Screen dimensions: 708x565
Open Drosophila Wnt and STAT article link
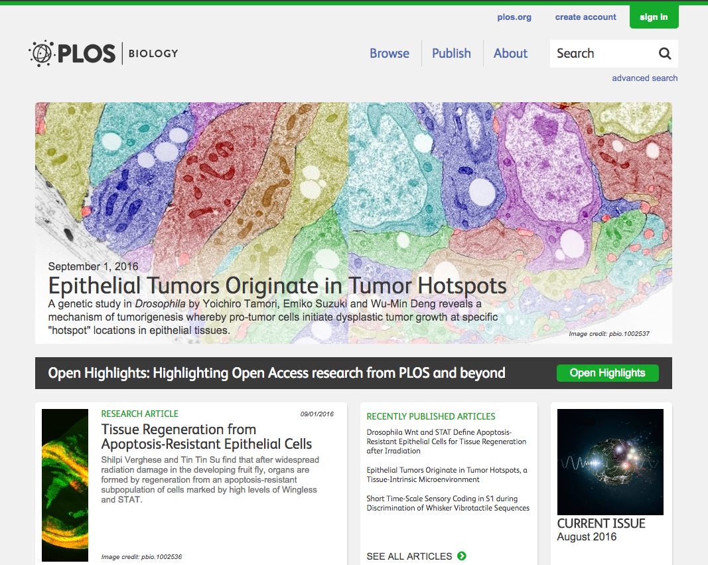point(446,442)
